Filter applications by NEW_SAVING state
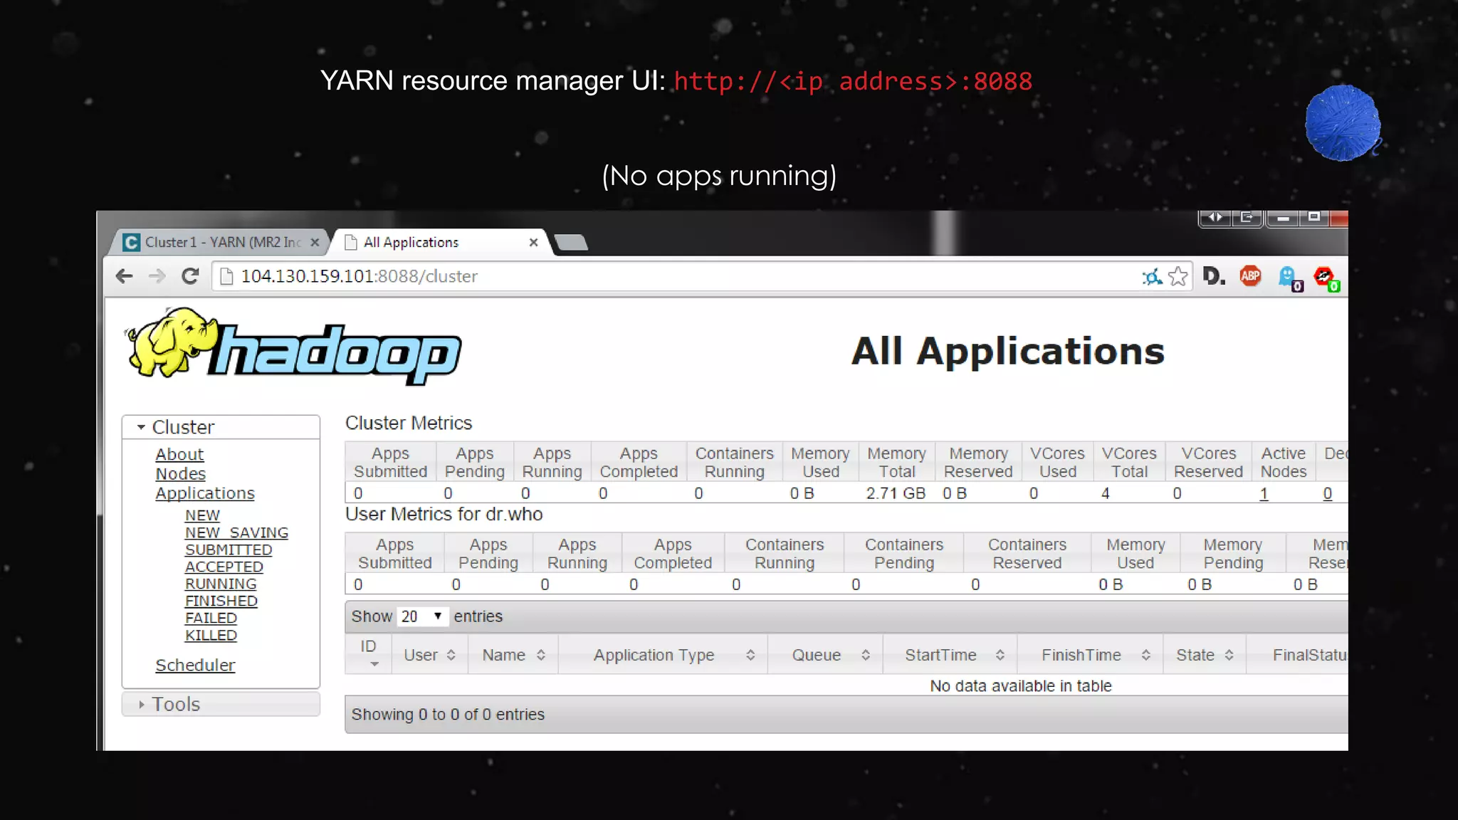Image resolution: width=1458 pixels, height=820 pixels. pyautogui.click(x=236, y=532)
